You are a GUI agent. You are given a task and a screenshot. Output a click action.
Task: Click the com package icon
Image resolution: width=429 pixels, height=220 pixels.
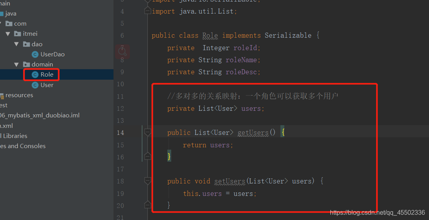tap(9, 24)
